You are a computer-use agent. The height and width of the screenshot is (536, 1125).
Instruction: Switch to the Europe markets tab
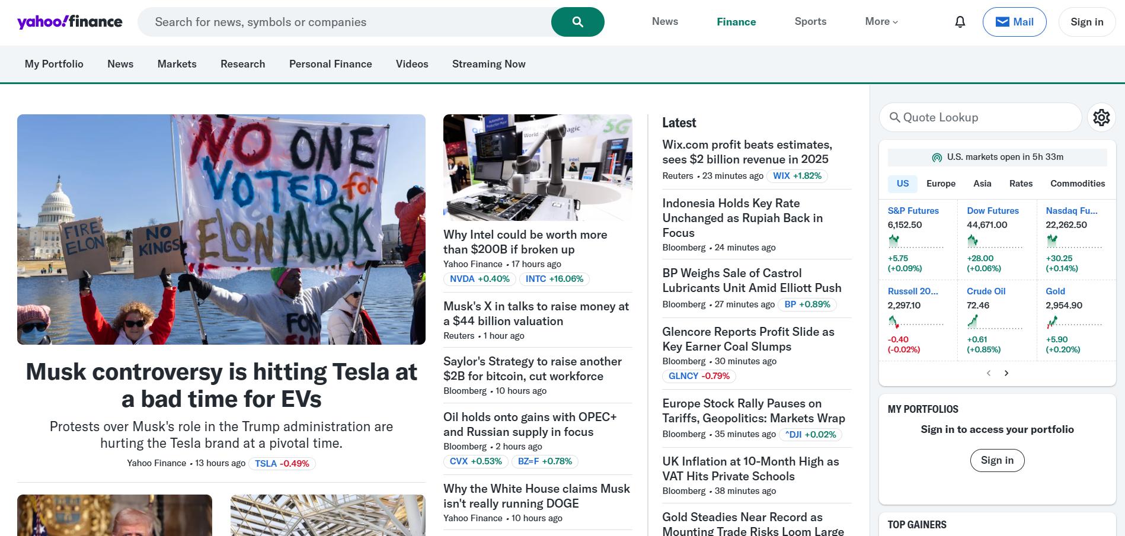[941, 184]
